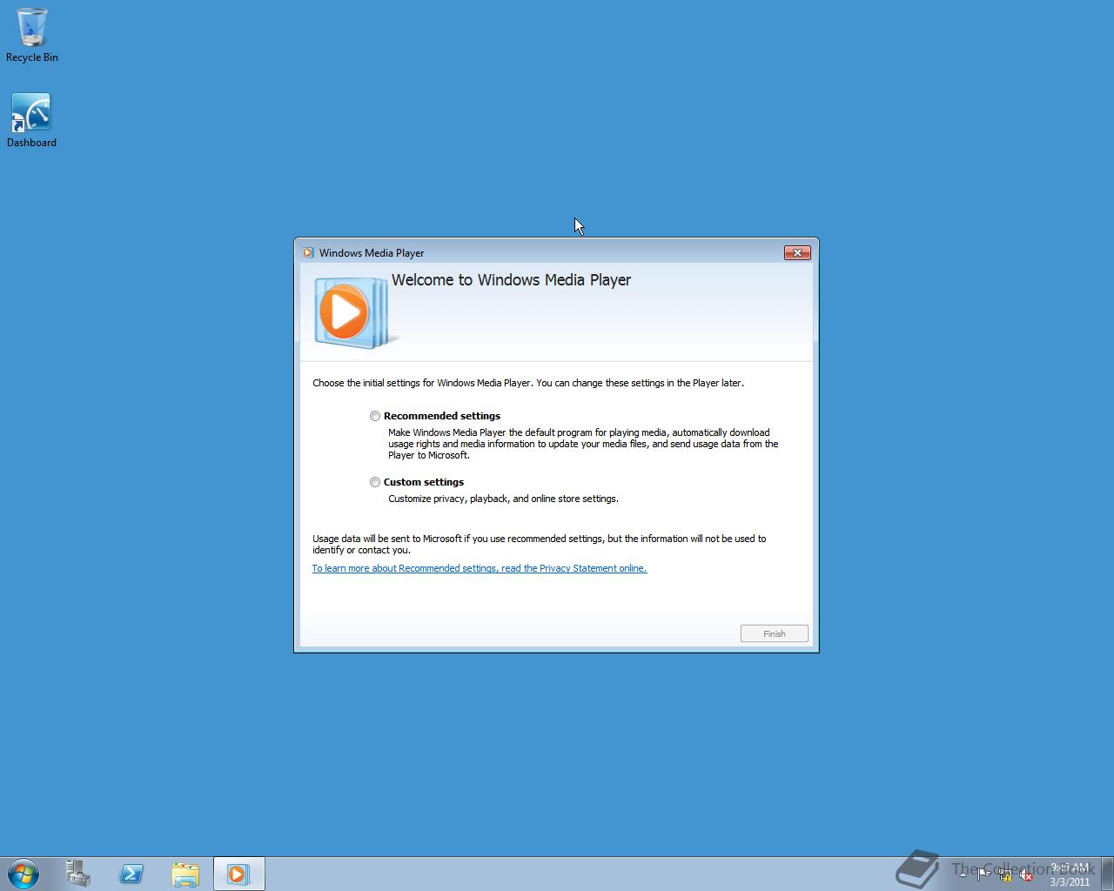Close the Windows Media Player dialog
This screenshot has height=891, width=1114.
[797, 252]
